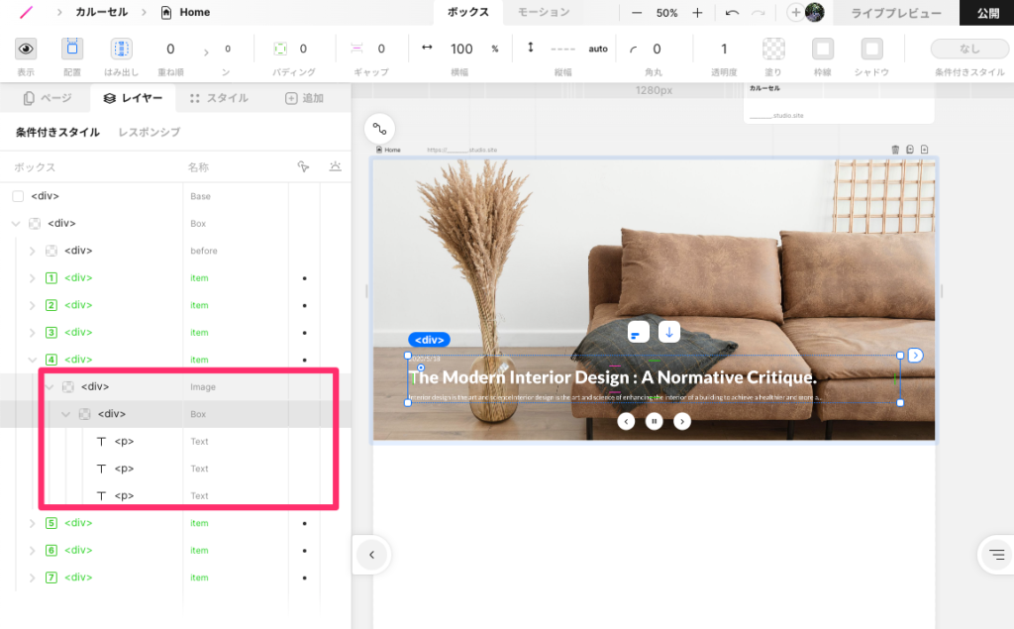Click the 縦幅 height arrow icon
Screen dimensions: 1014x629
click(531, 48)
